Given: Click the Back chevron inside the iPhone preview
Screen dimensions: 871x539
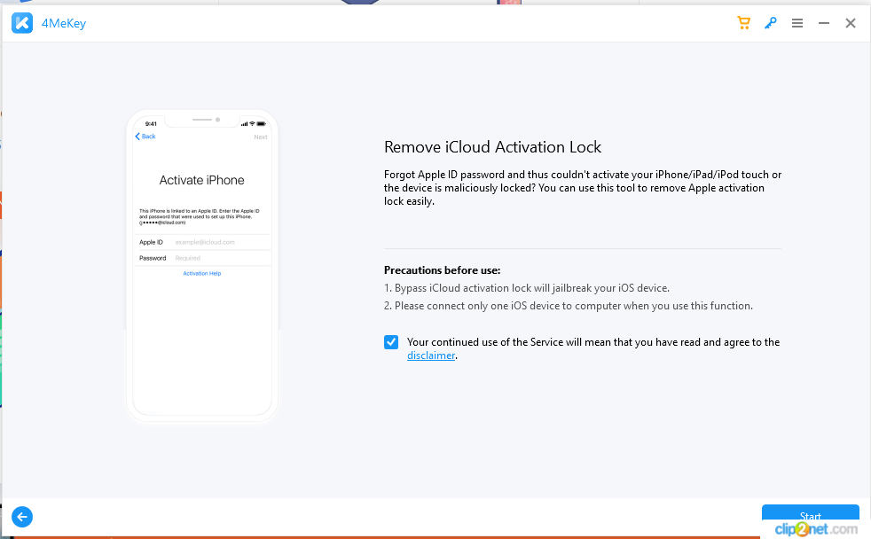Looking at the screenshot, I should 145,136.
